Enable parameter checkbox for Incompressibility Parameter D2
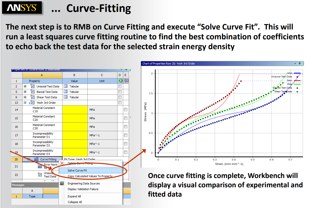 click(126, 144)
